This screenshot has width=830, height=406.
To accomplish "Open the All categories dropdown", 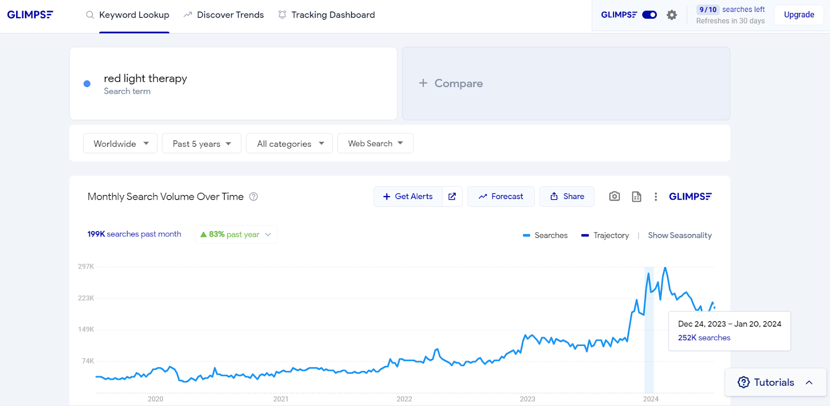I will tap(290, 144).
